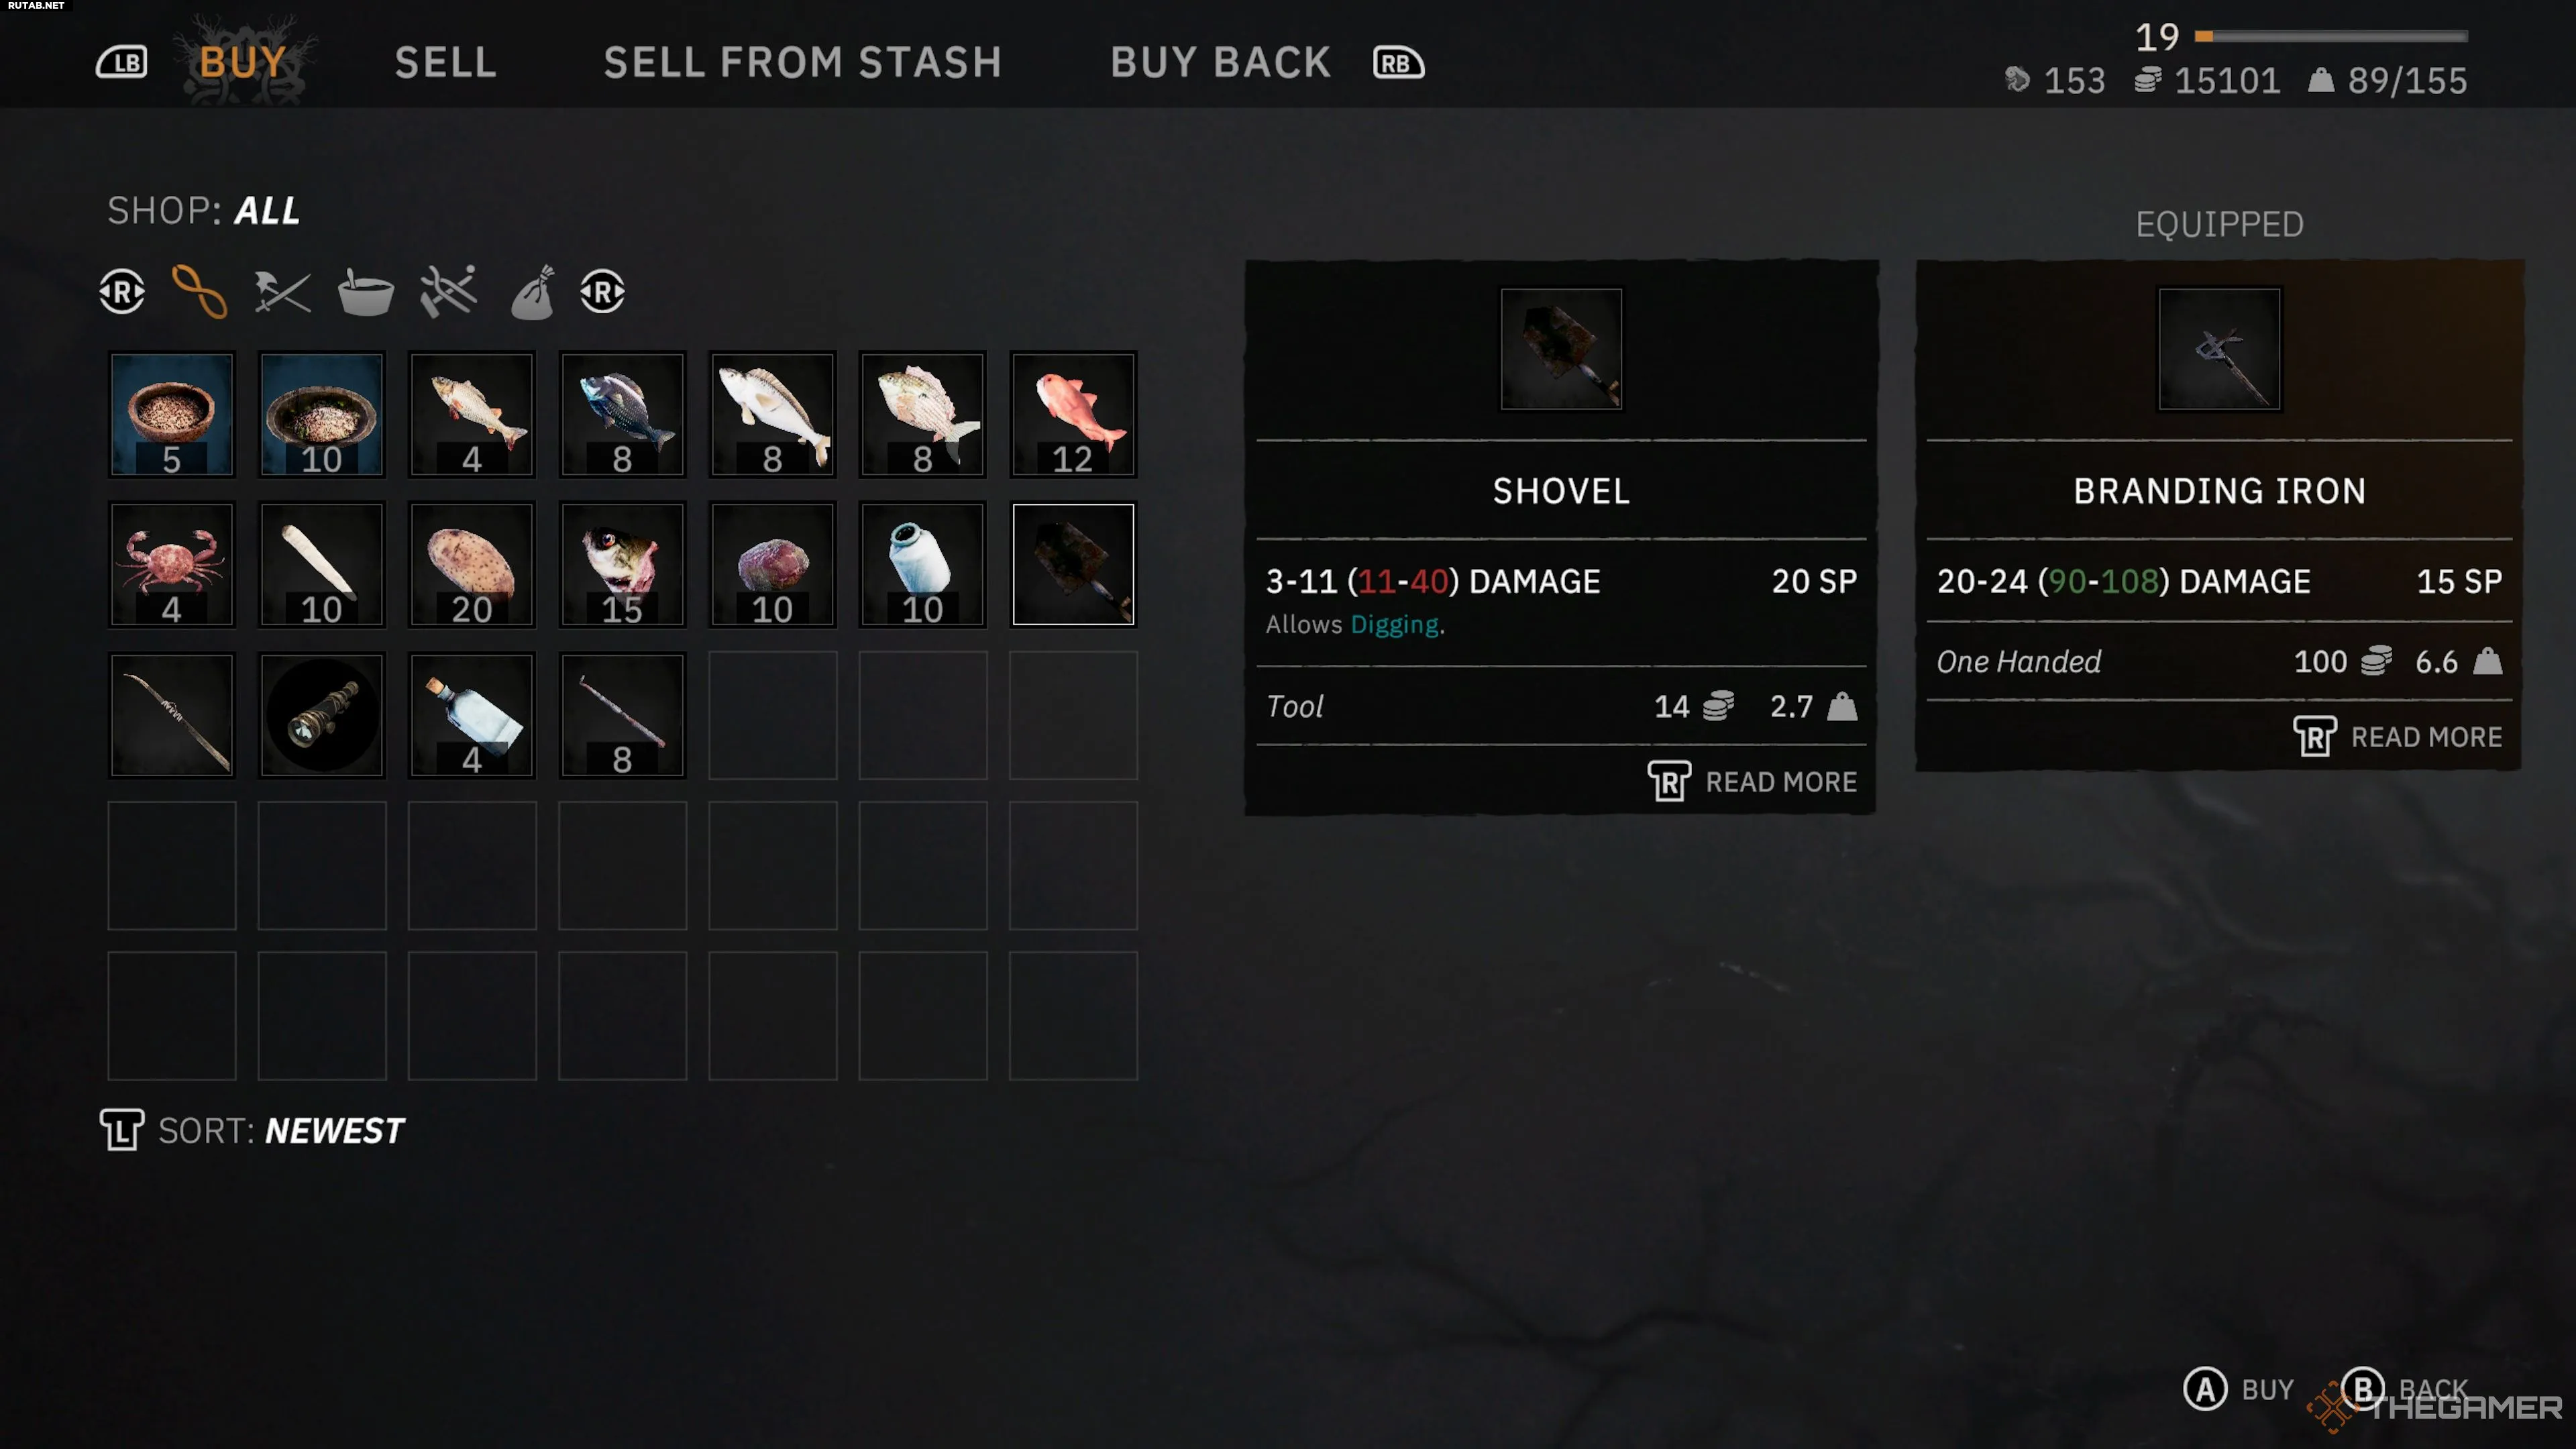The image size is (2576, 1449).
Task: Filter shop by pouch bag icon
Action: 532,292
